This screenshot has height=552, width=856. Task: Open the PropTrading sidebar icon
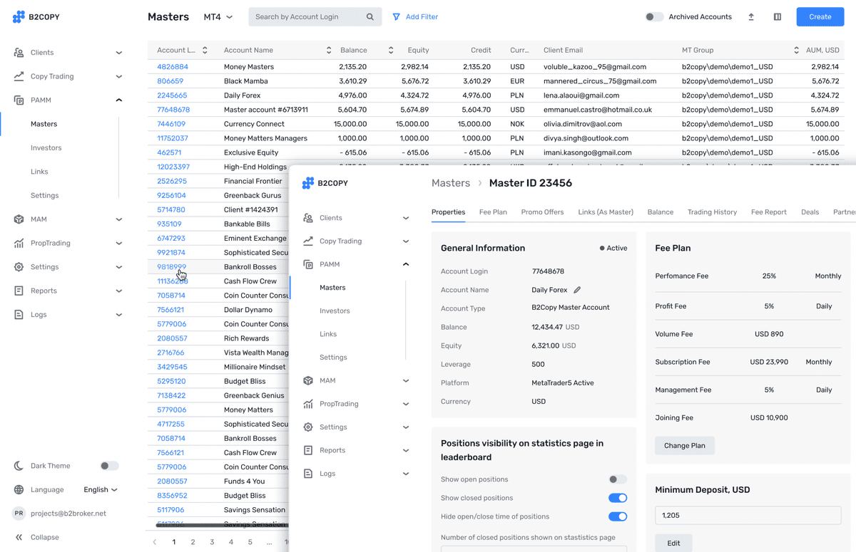(18, 243)
